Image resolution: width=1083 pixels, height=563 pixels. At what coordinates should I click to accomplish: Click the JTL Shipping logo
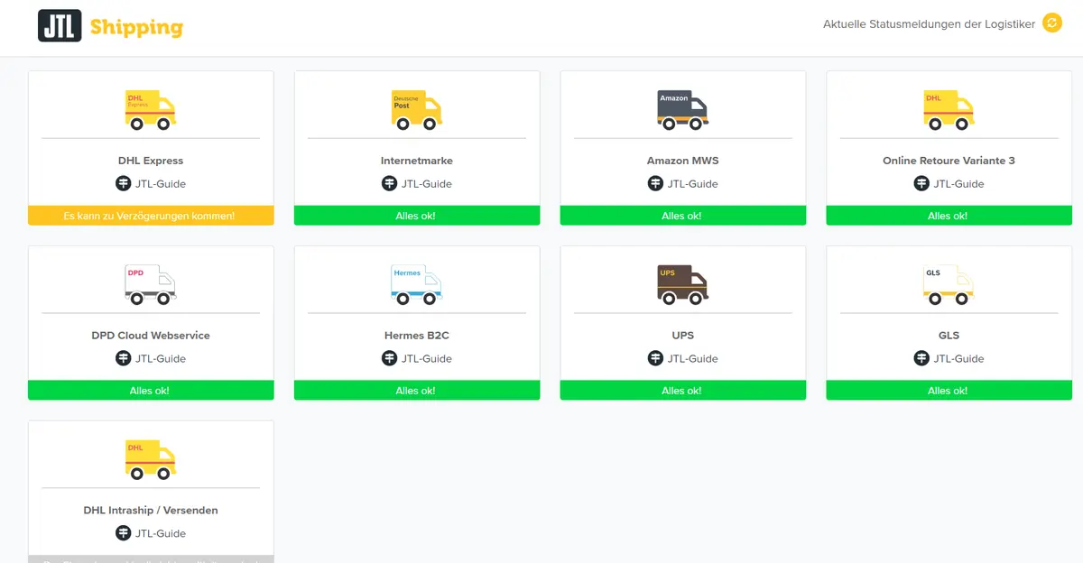click(110, 26)
